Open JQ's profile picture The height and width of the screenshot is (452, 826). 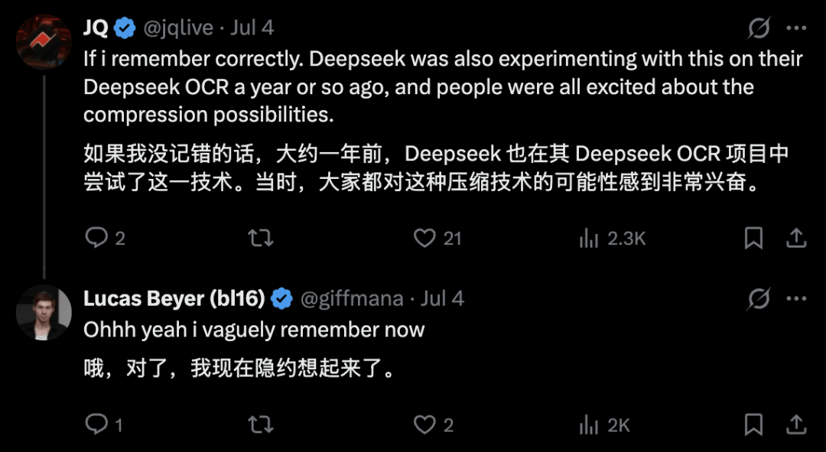pyautogui.click(x=44, y=42)
